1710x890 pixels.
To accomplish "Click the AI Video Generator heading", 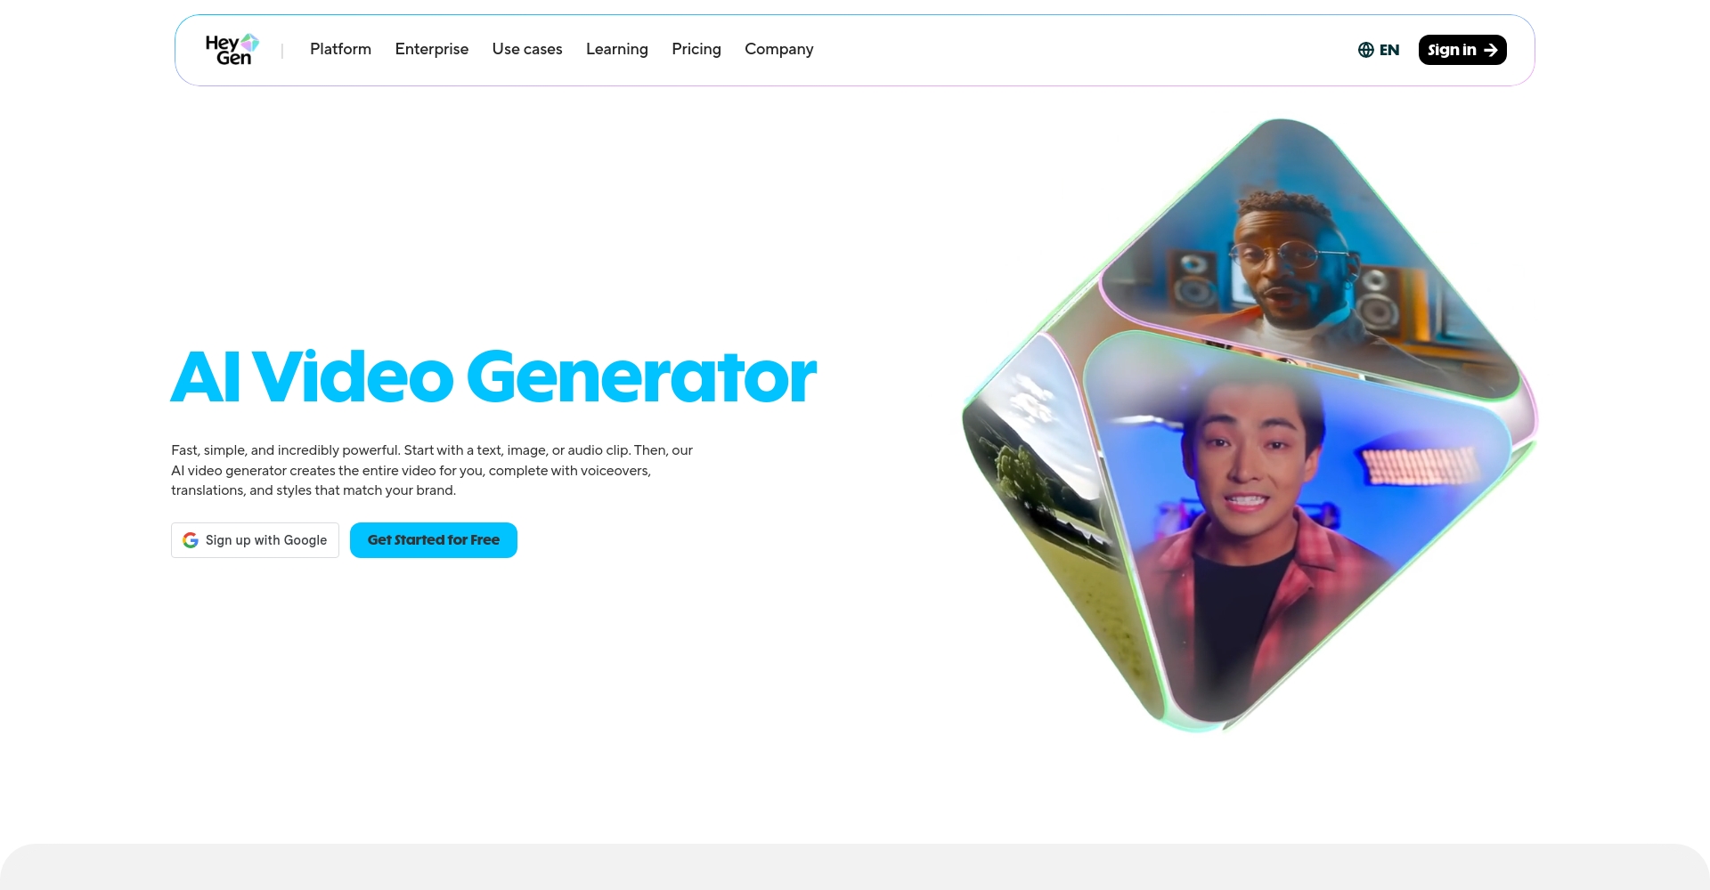I will [493, 376].
